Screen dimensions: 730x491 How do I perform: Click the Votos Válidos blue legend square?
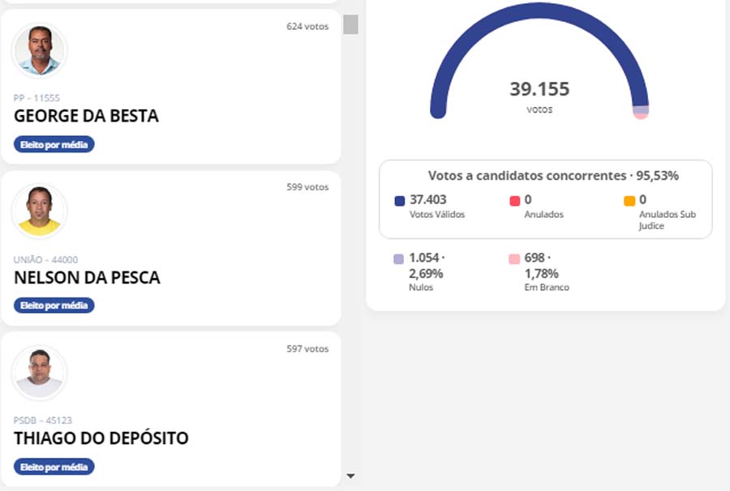(399, 201)
